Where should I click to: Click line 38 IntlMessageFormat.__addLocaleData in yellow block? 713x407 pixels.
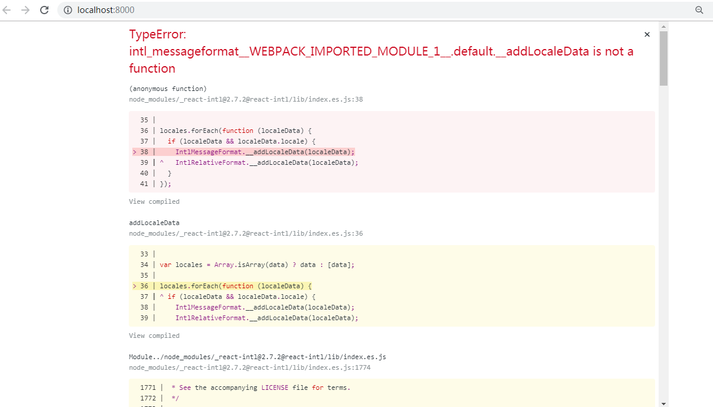click(265, 307)
